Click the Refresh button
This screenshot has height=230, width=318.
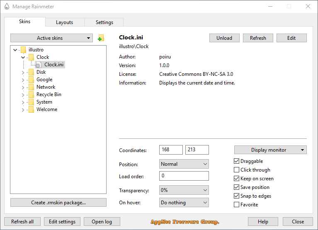tap(258, 38)
